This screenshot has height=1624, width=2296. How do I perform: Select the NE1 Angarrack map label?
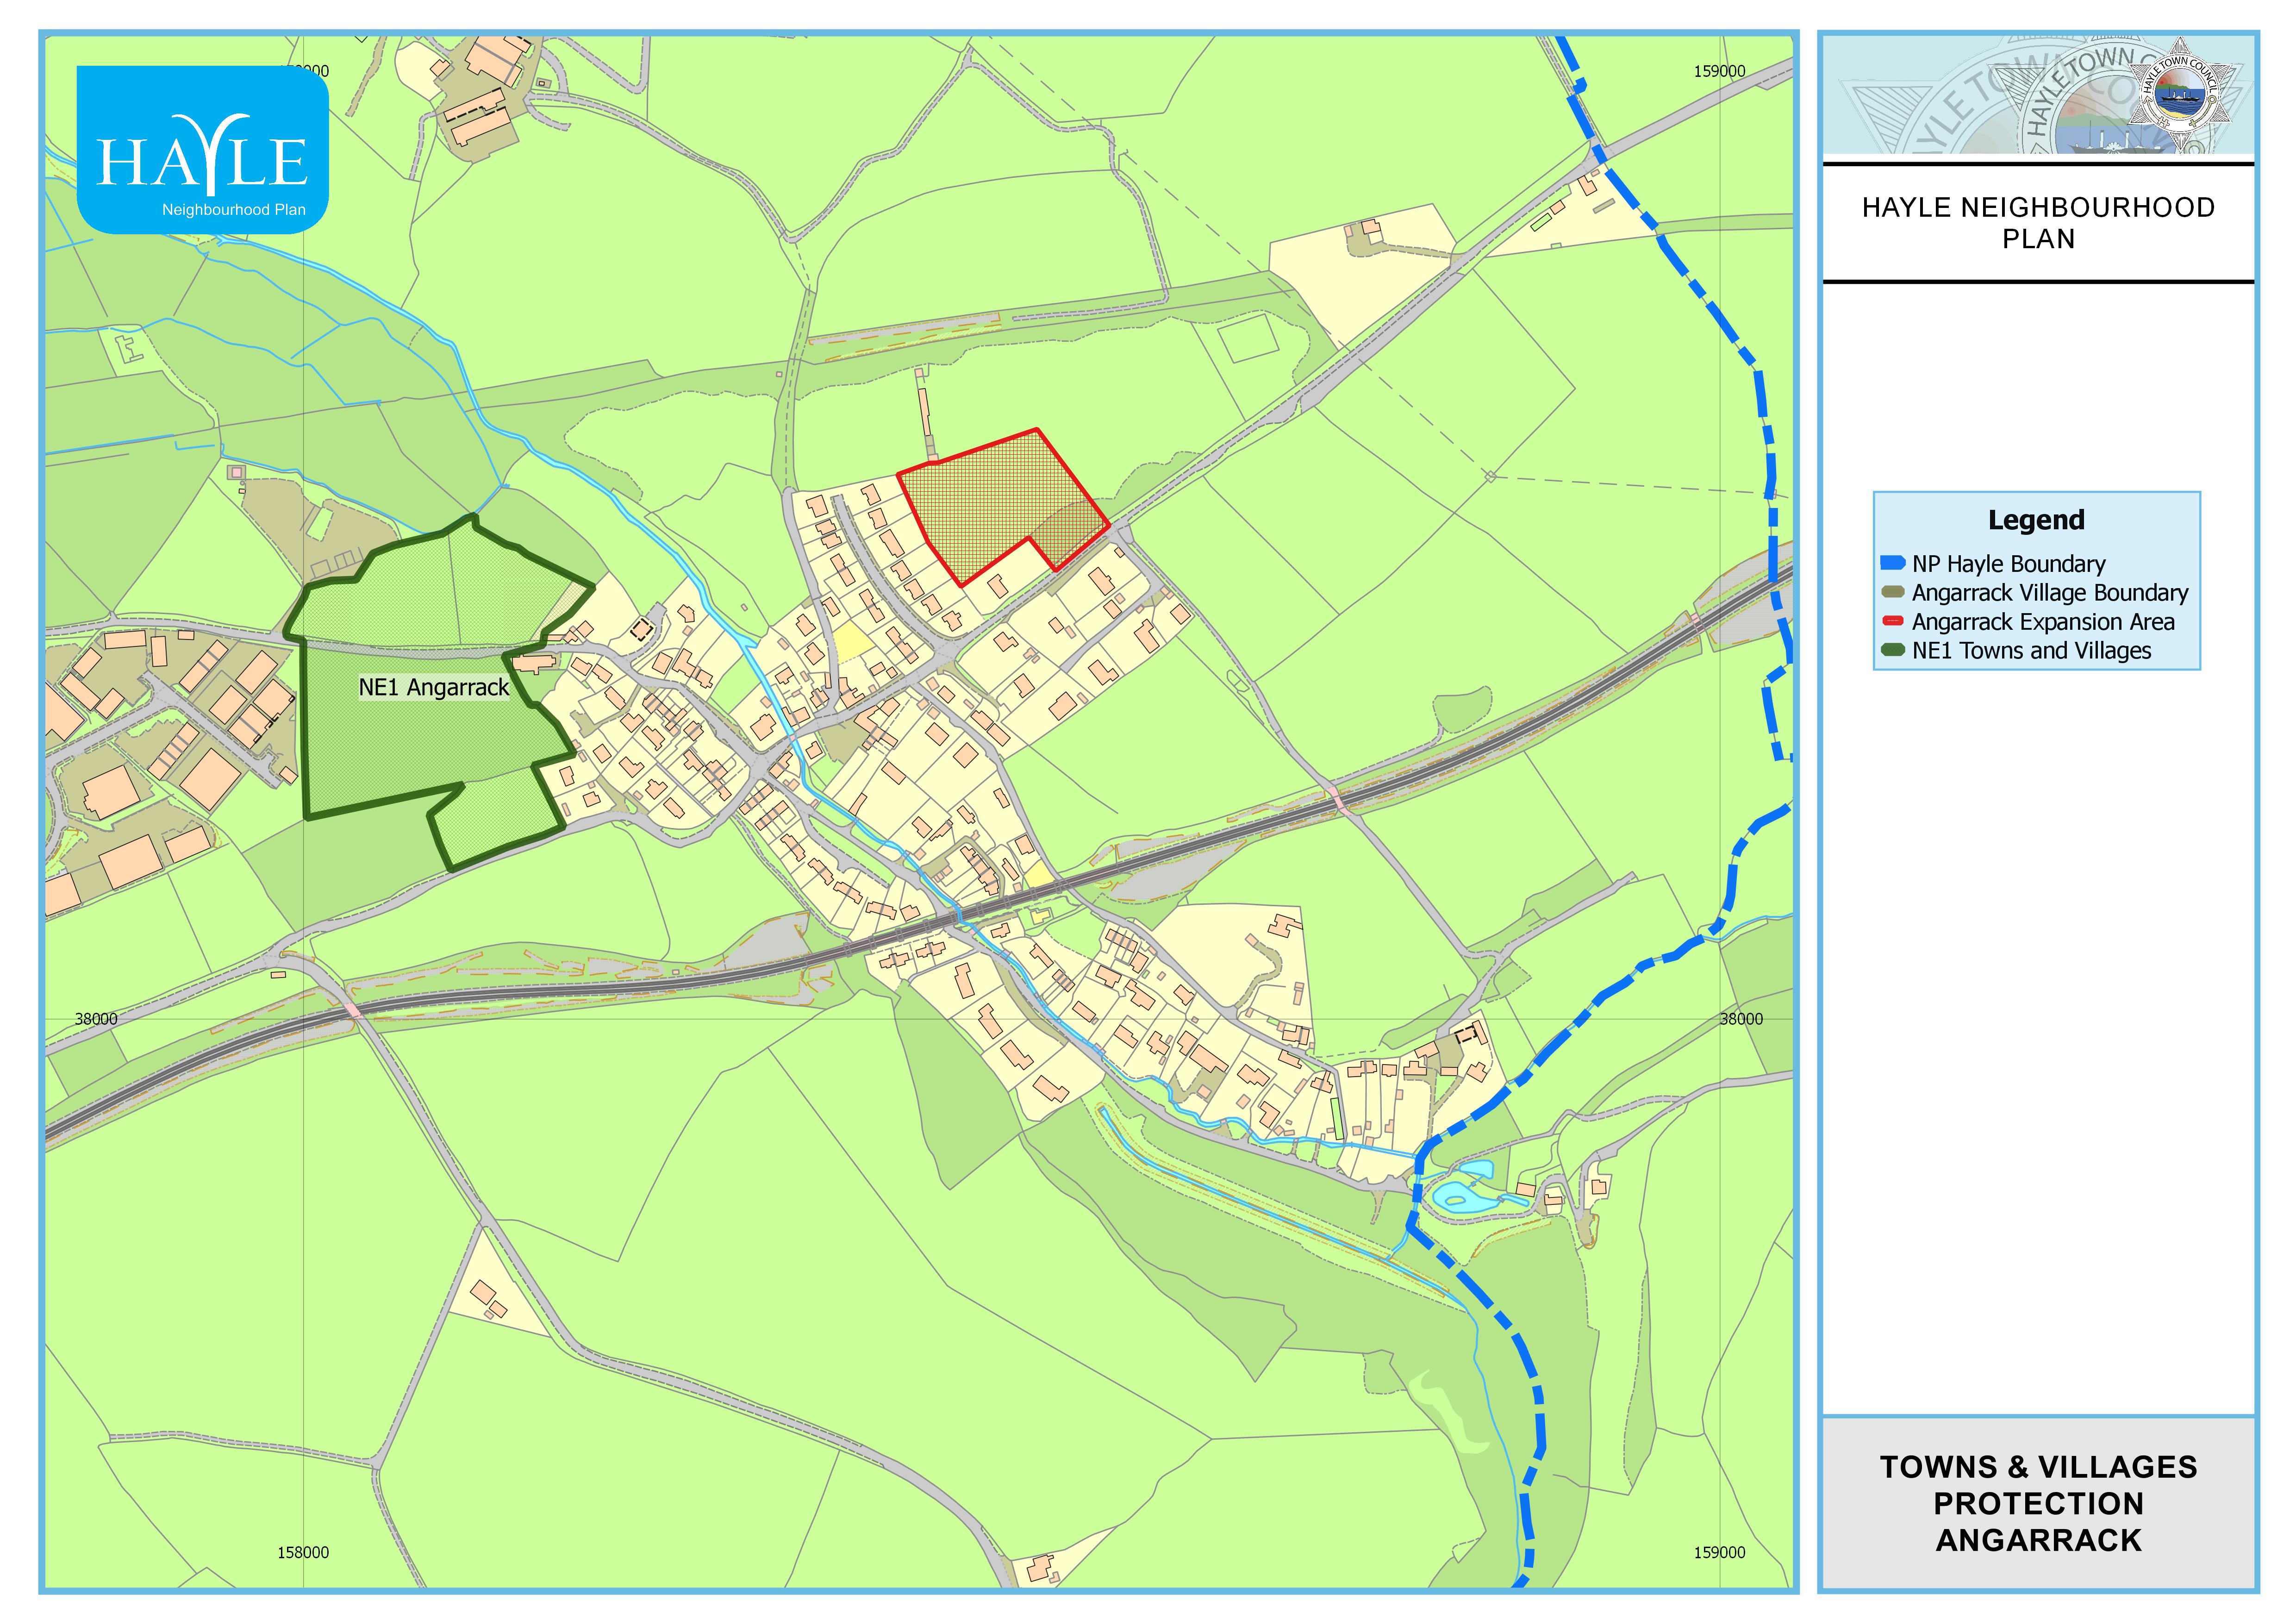coord(434,687)
